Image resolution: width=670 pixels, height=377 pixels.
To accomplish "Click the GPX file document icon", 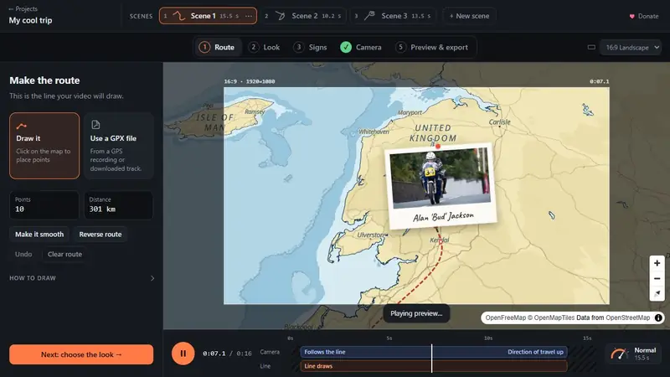I will 95,125.
